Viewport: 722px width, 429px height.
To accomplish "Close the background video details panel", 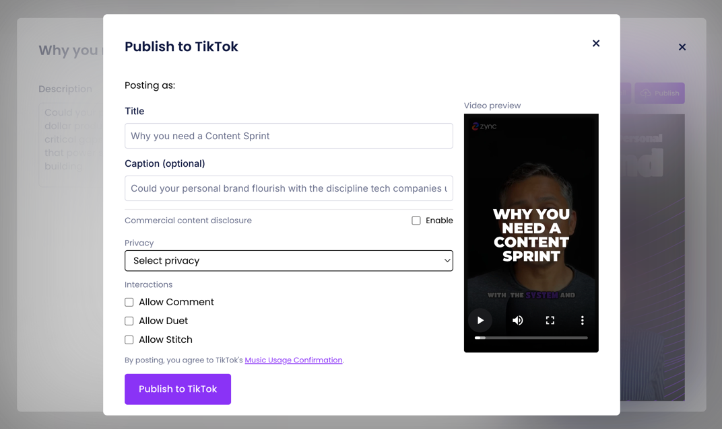I will (682, 47).
